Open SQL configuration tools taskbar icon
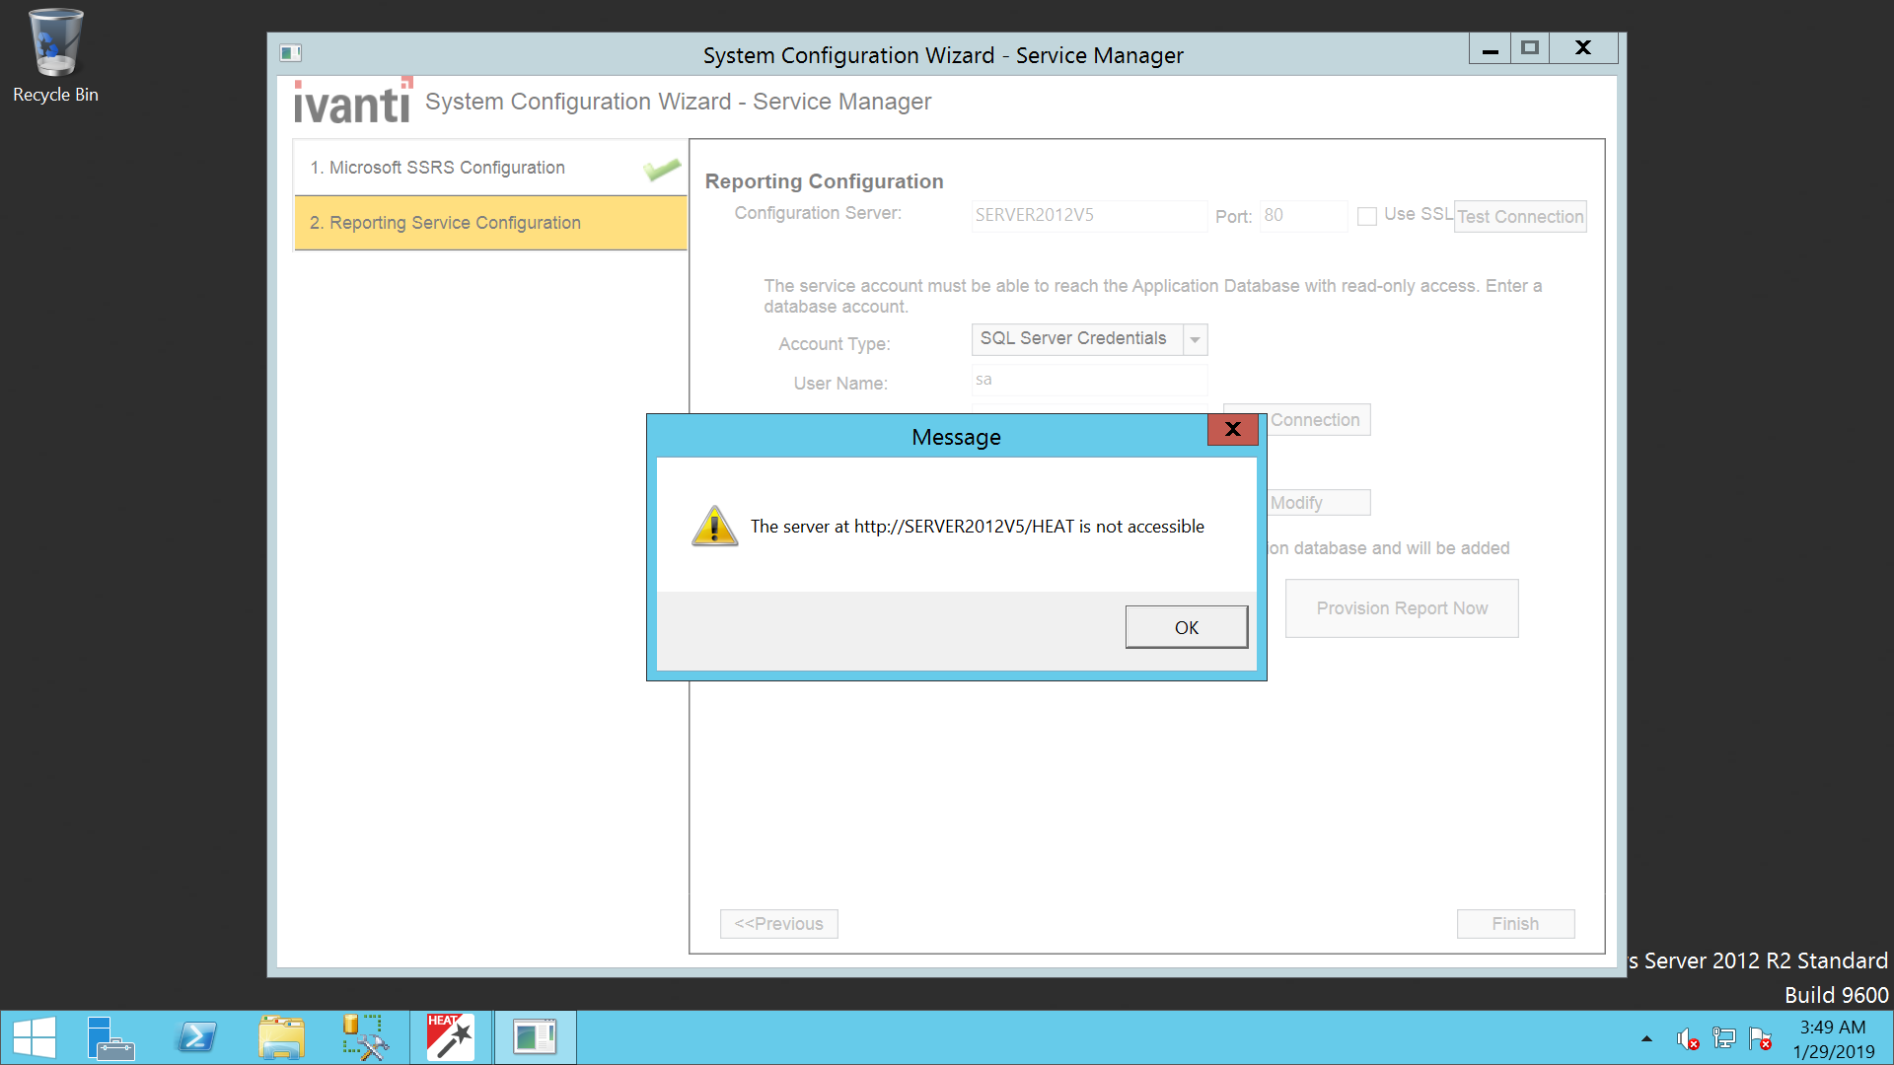 [365, 1037]
